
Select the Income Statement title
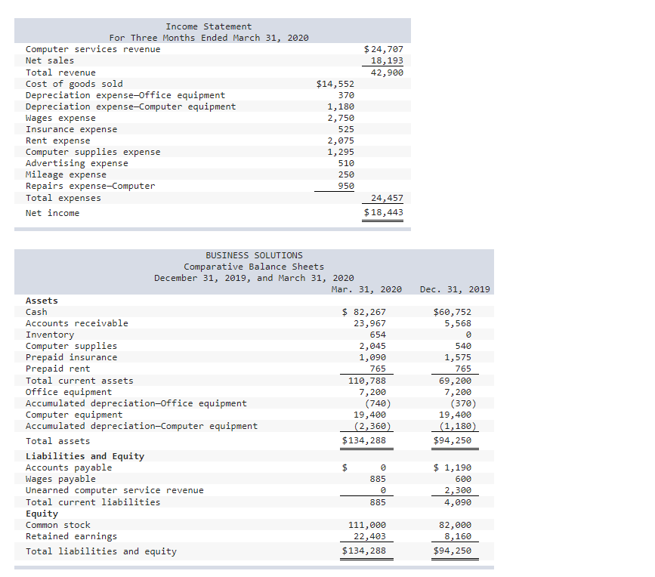(x=209, y=26)
